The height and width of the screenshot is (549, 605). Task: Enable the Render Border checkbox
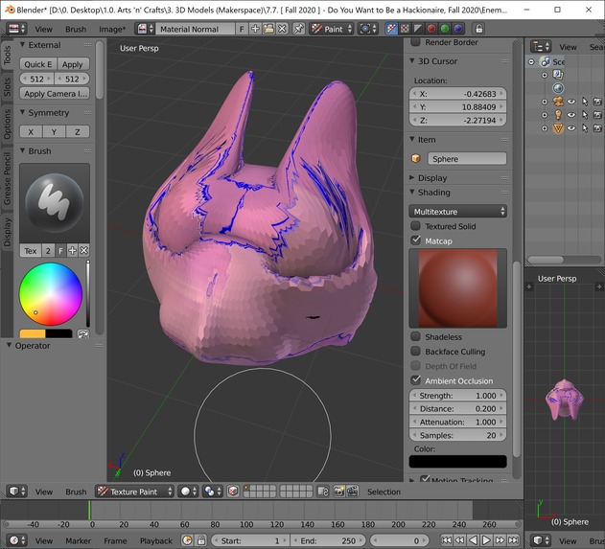(x=415, y=42)
